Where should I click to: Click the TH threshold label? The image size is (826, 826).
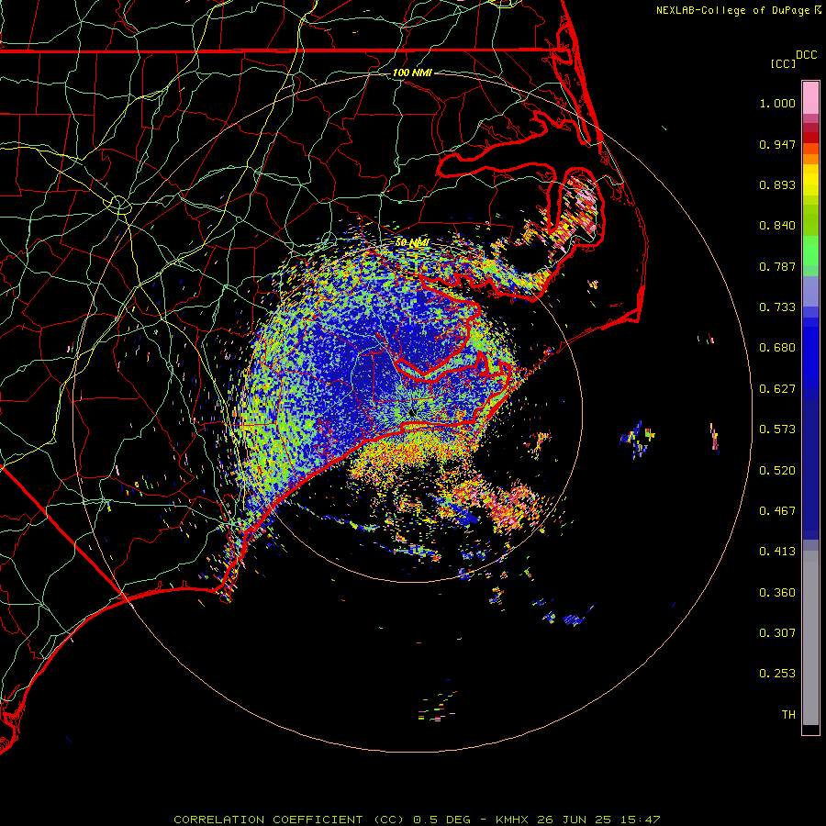(788, 715)
